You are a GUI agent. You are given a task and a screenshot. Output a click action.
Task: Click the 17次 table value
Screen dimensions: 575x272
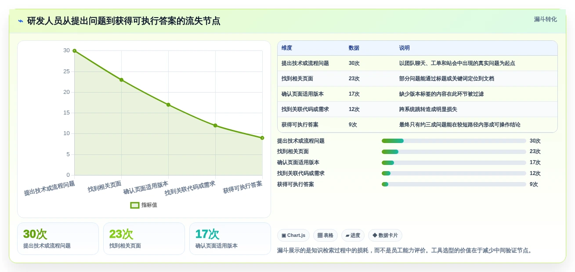[354, 94]
